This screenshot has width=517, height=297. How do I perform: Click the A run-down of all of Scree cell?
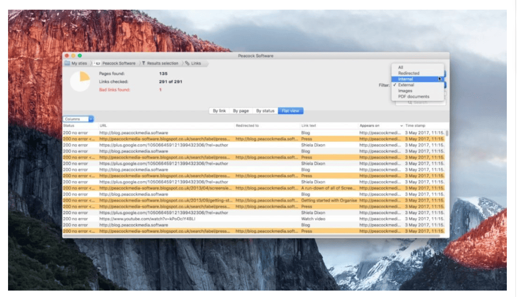[328, 188]
